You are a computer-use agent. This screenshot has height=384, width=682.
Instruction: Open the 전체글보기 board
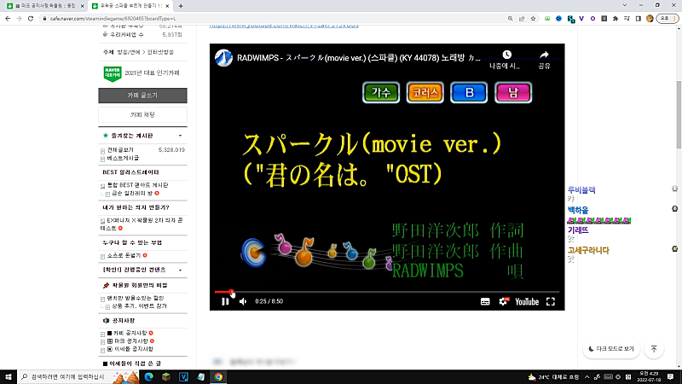coord(121,150)
